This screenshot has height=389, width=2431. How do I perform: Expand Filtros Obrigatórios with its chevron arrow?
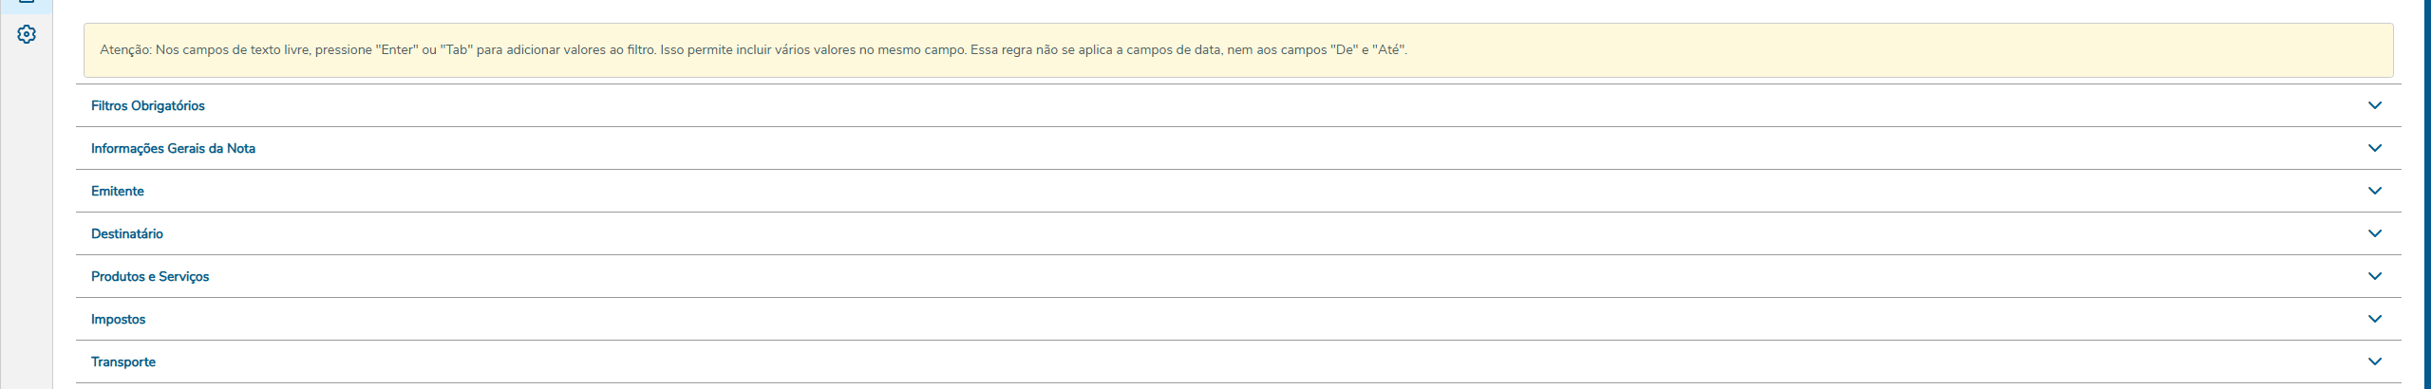[2374, 105]
